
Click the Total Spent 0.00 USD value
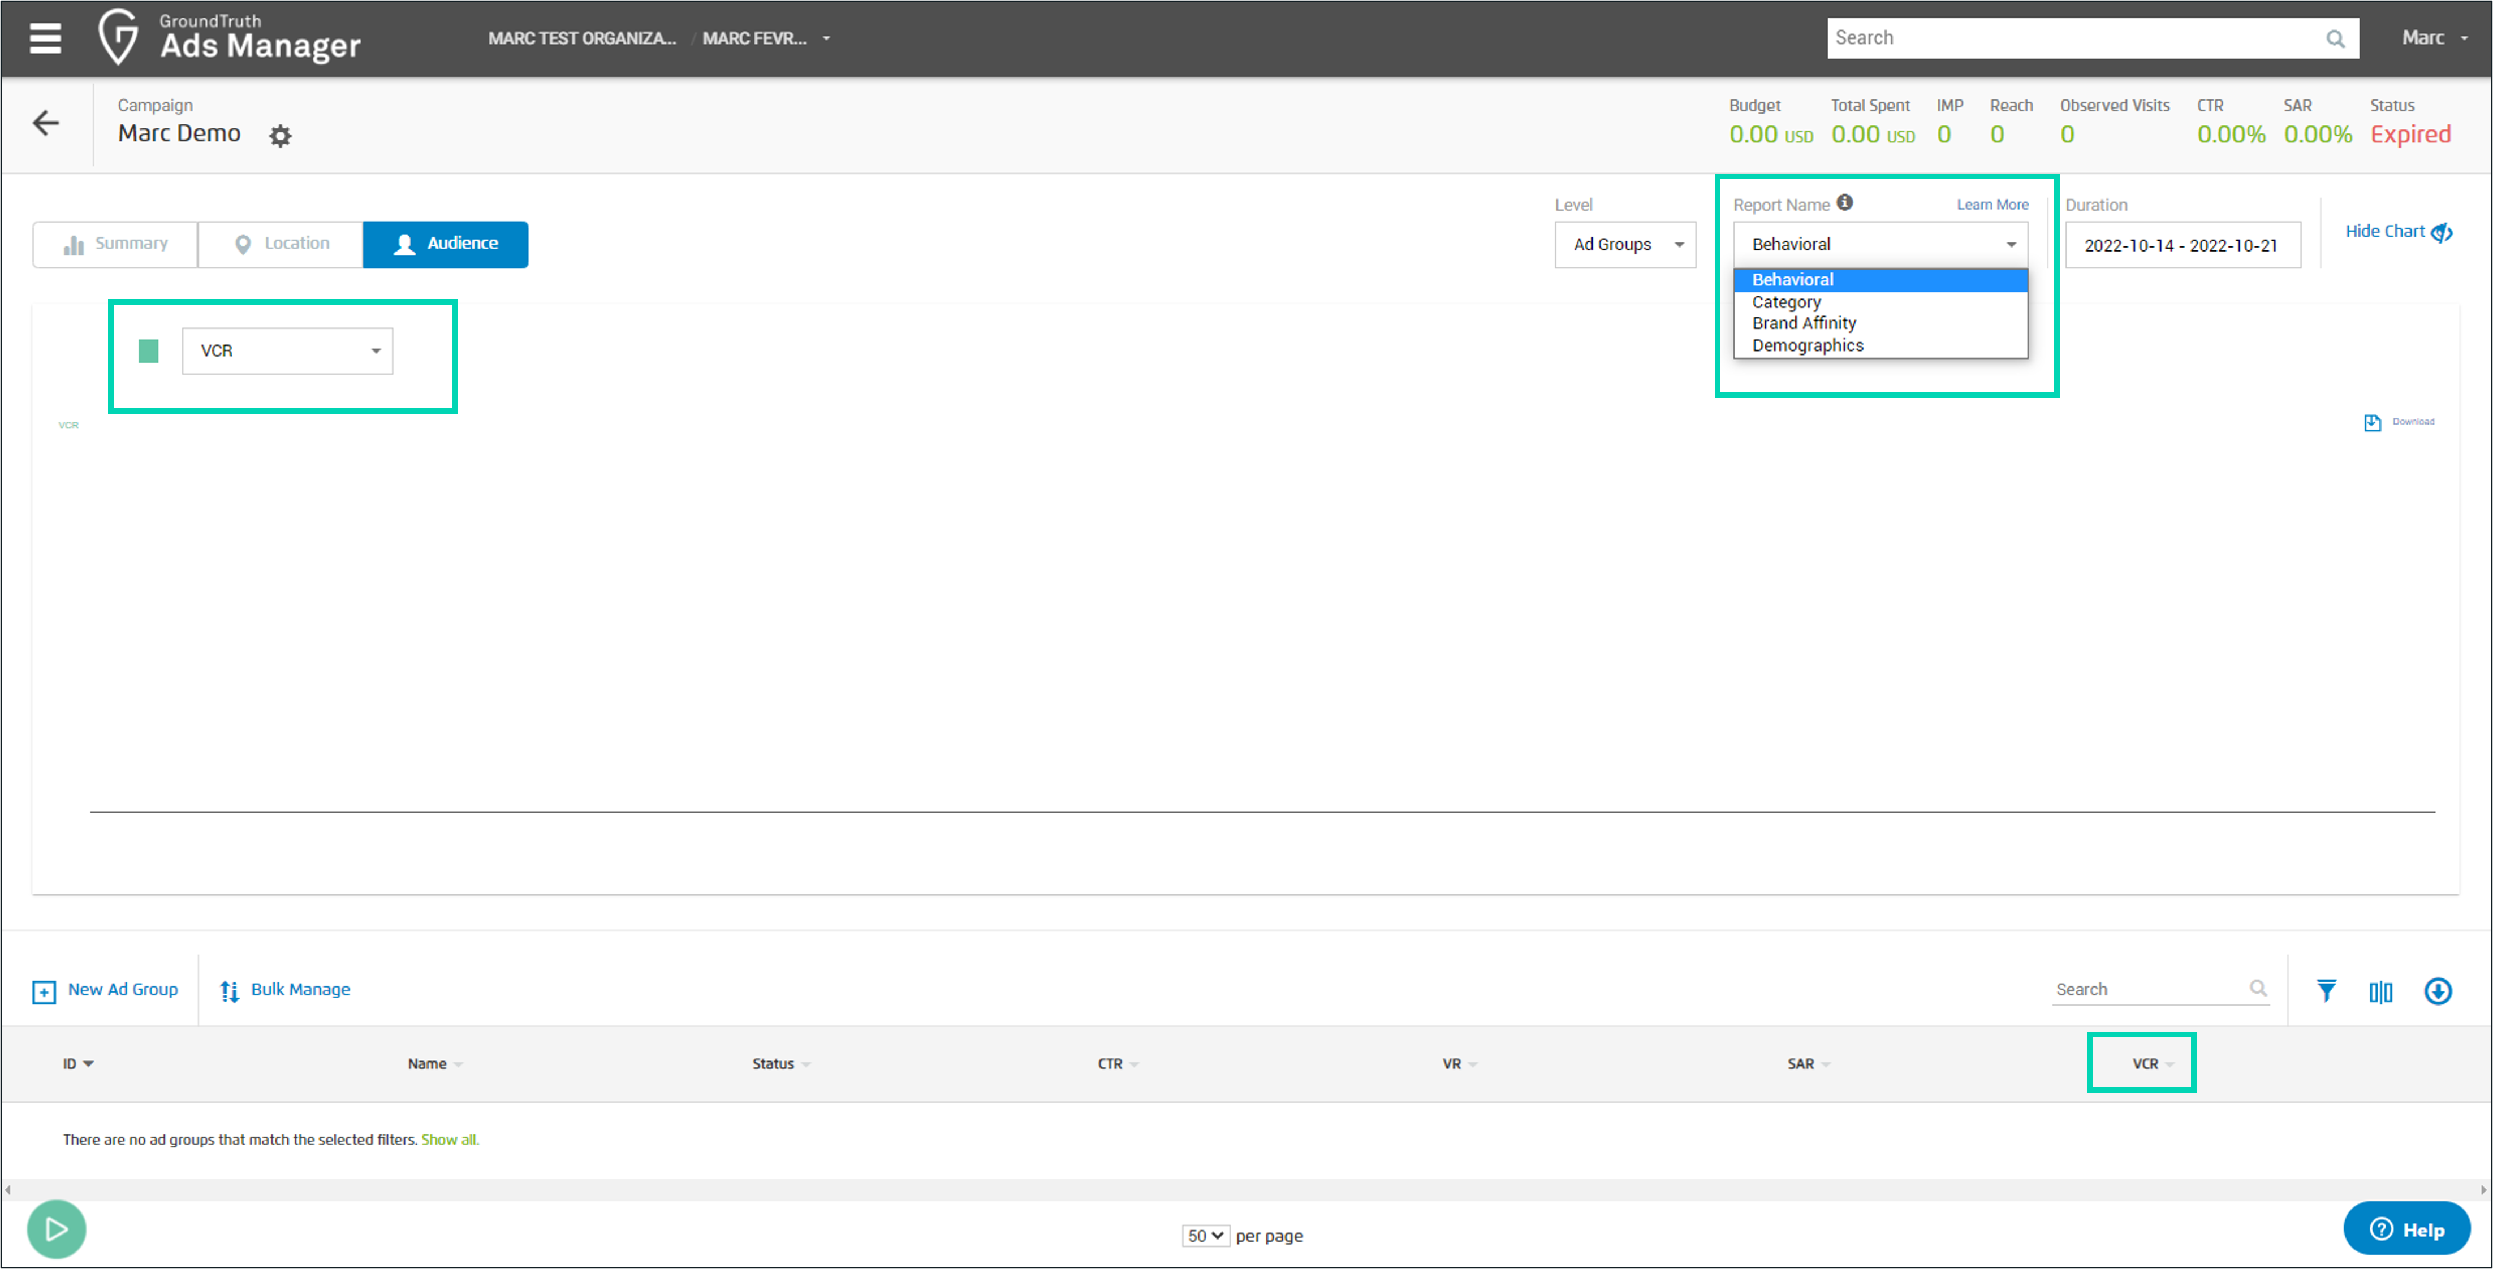(x=1873, y=135)
